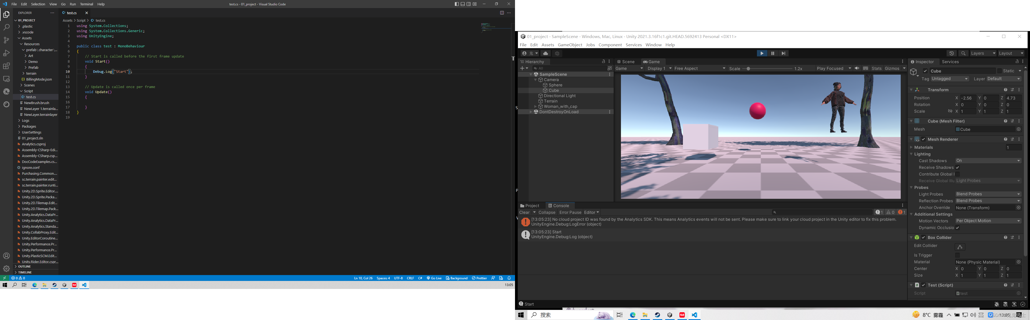Expand the DontDestroyOnLoad hierarchy node

pos(531,112)
